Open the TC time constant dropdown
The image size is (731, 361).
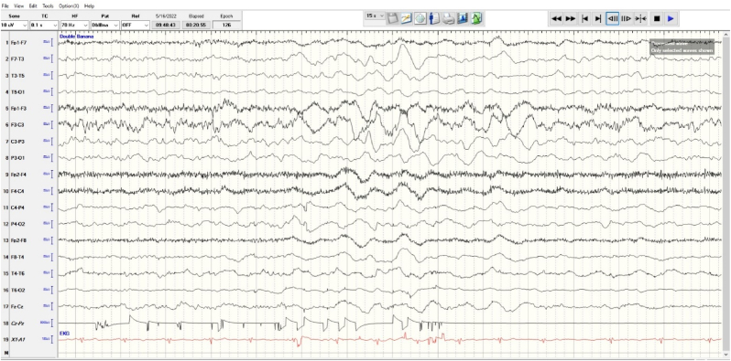[x=44, y=25]
